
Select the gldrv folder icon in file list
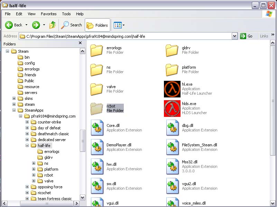pos(172,51)
